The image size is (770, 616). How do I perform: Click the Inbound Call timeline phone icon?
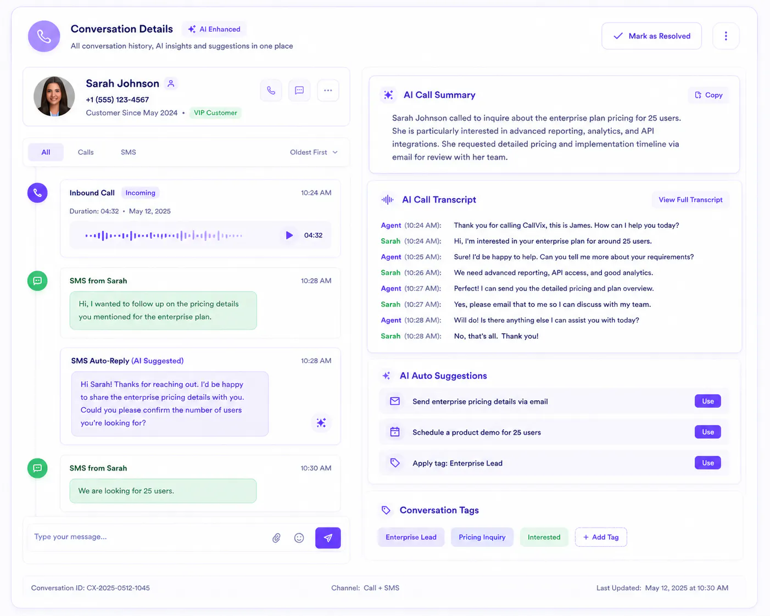[37, 193]
